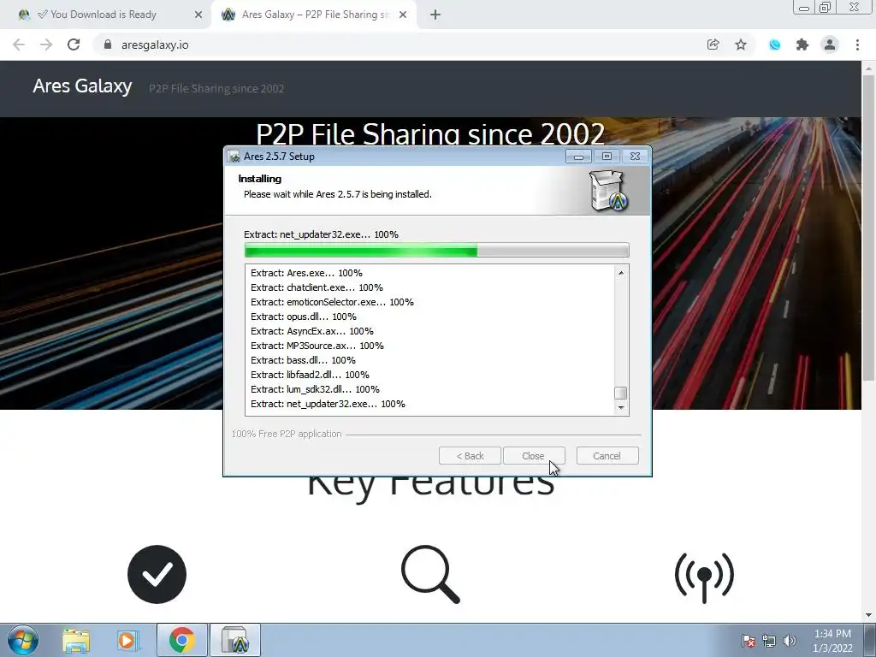Viewport: 876px width, 657px height.
Task: Click the volume speaker tray icon
Action: pos(789,641)
